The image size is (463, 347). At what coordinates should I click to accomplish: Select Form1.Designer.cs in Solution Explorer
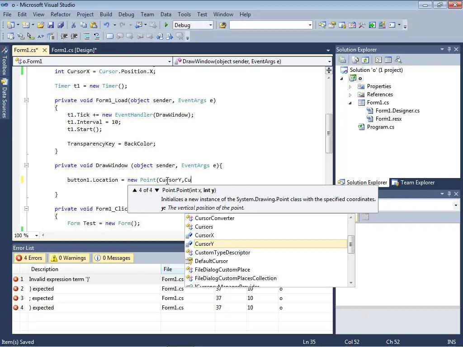[x=397, y=111]
